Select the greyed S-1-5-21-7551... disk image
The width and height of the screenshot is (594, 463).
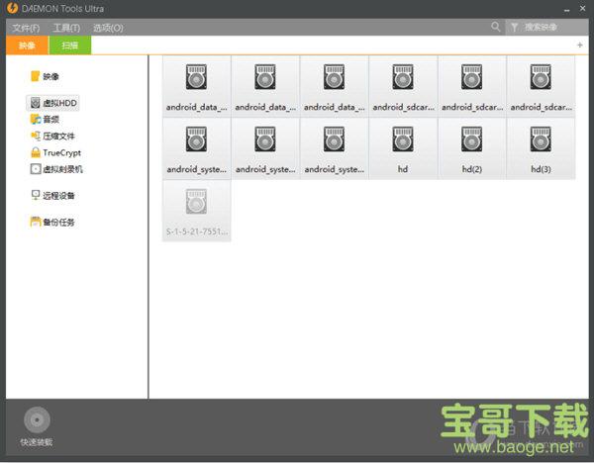[197, 211]
